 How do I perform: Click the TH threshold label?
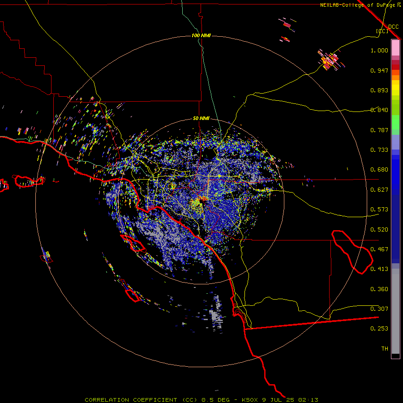[385, 349]
